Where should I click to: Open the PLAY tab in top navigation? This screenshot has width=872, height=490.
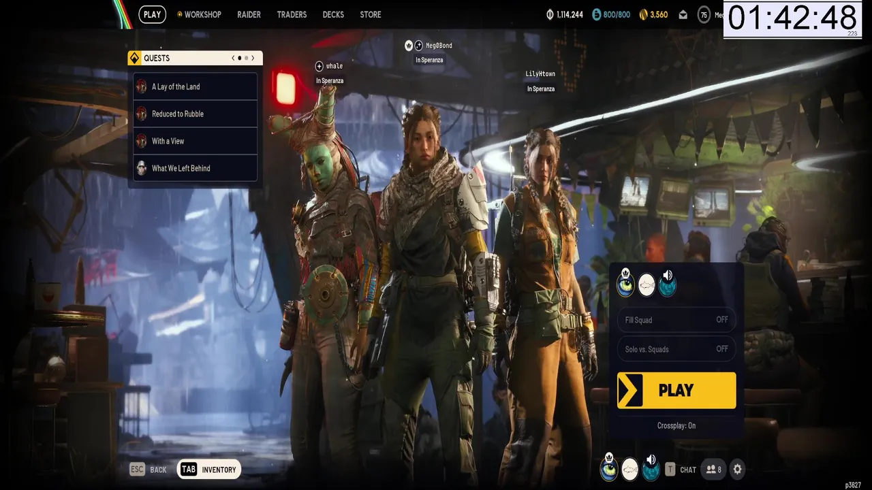pos(152,14)
